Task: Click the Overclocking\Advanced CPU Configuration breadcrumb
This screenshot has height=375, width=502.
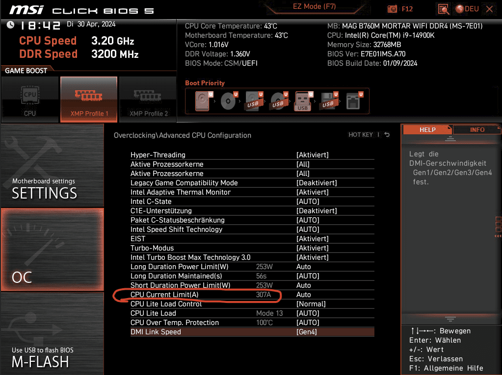Action: 183,135
